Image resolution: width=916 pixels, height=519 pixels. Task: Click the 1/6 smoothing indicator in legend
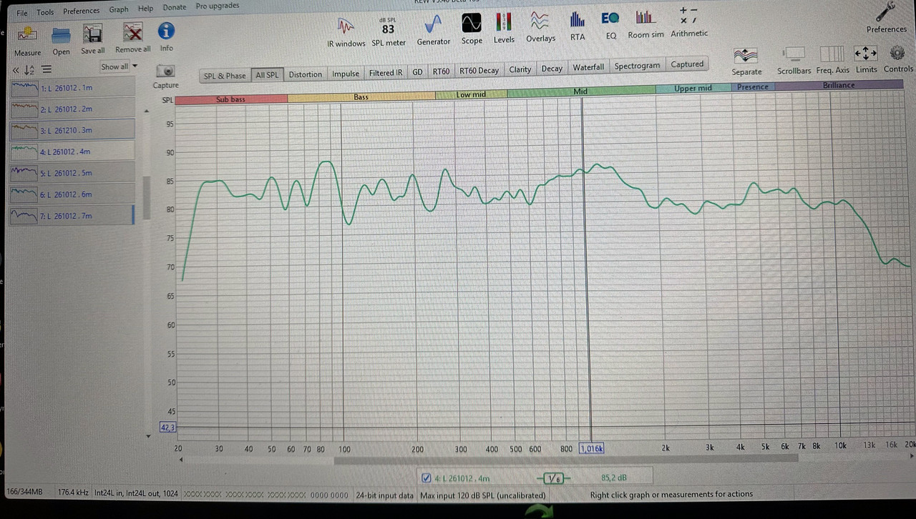[x=553, y=478]
